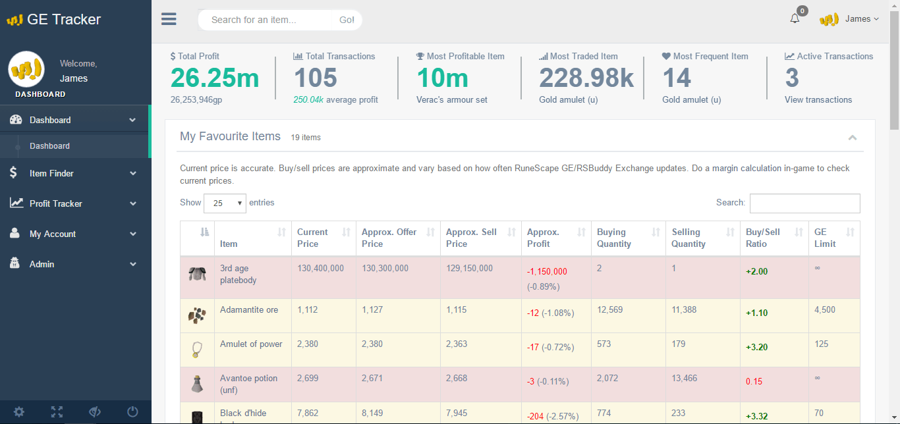The width and height of the screenshot is (900, 424).
Task: Click the My Account person icon
Action: (14, 234)
